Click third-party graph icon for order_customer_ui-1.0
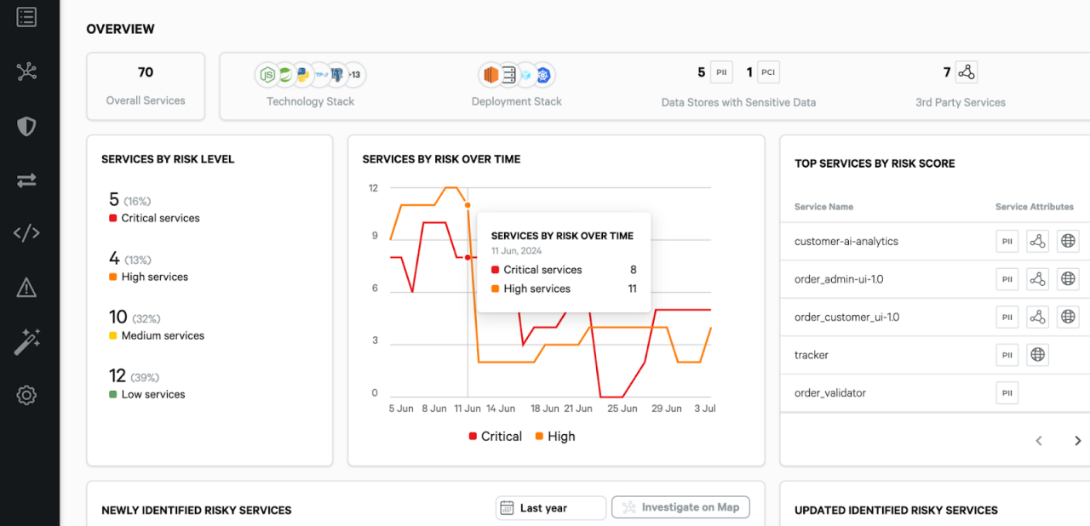 click(1037, 317)
